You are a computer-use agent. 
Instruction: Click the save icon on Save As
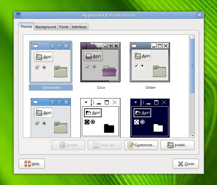[96, 145]
